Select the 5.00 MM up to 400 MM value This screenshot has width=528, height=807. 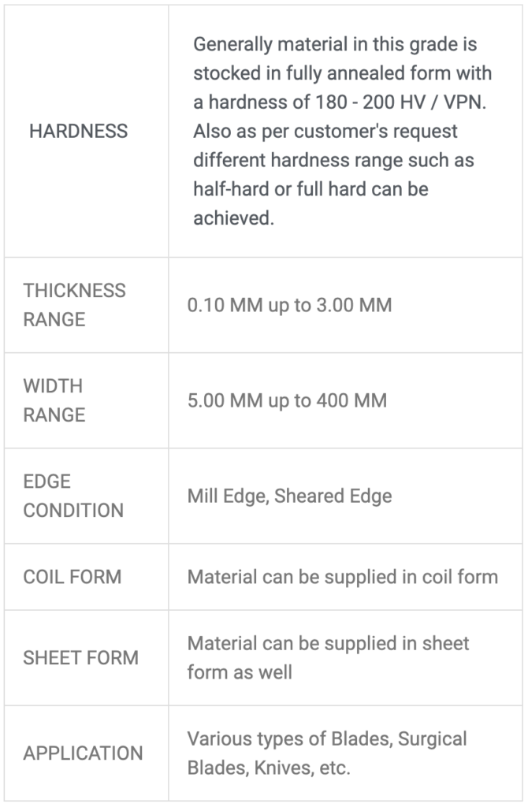tap(287, 400)
